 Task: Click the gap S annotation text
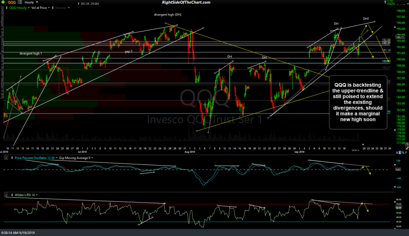(129, 52)
